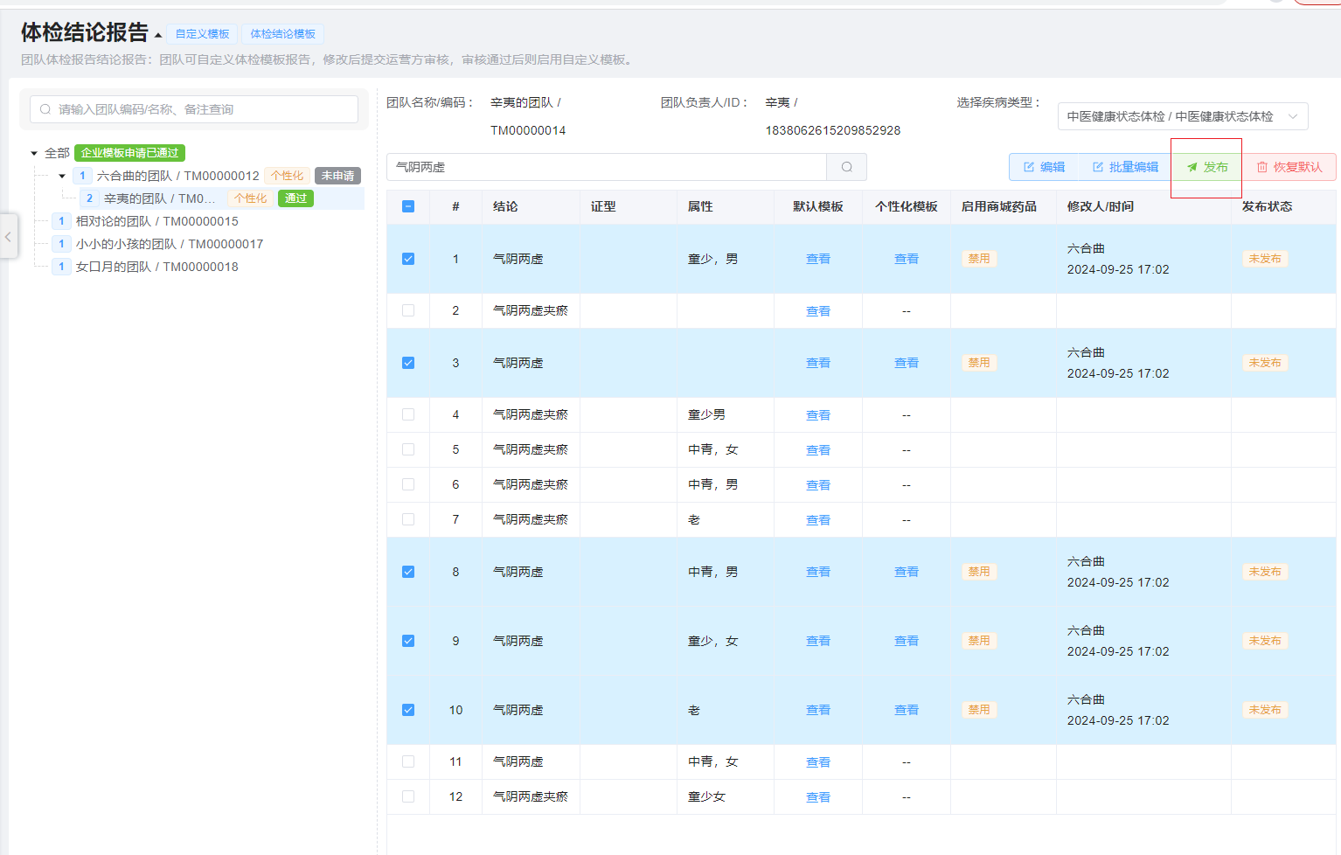This screenshot has height=855, width=1341.
Task: Open 默认模板 查看 link in row 5
Action: [x=818, y=450]
